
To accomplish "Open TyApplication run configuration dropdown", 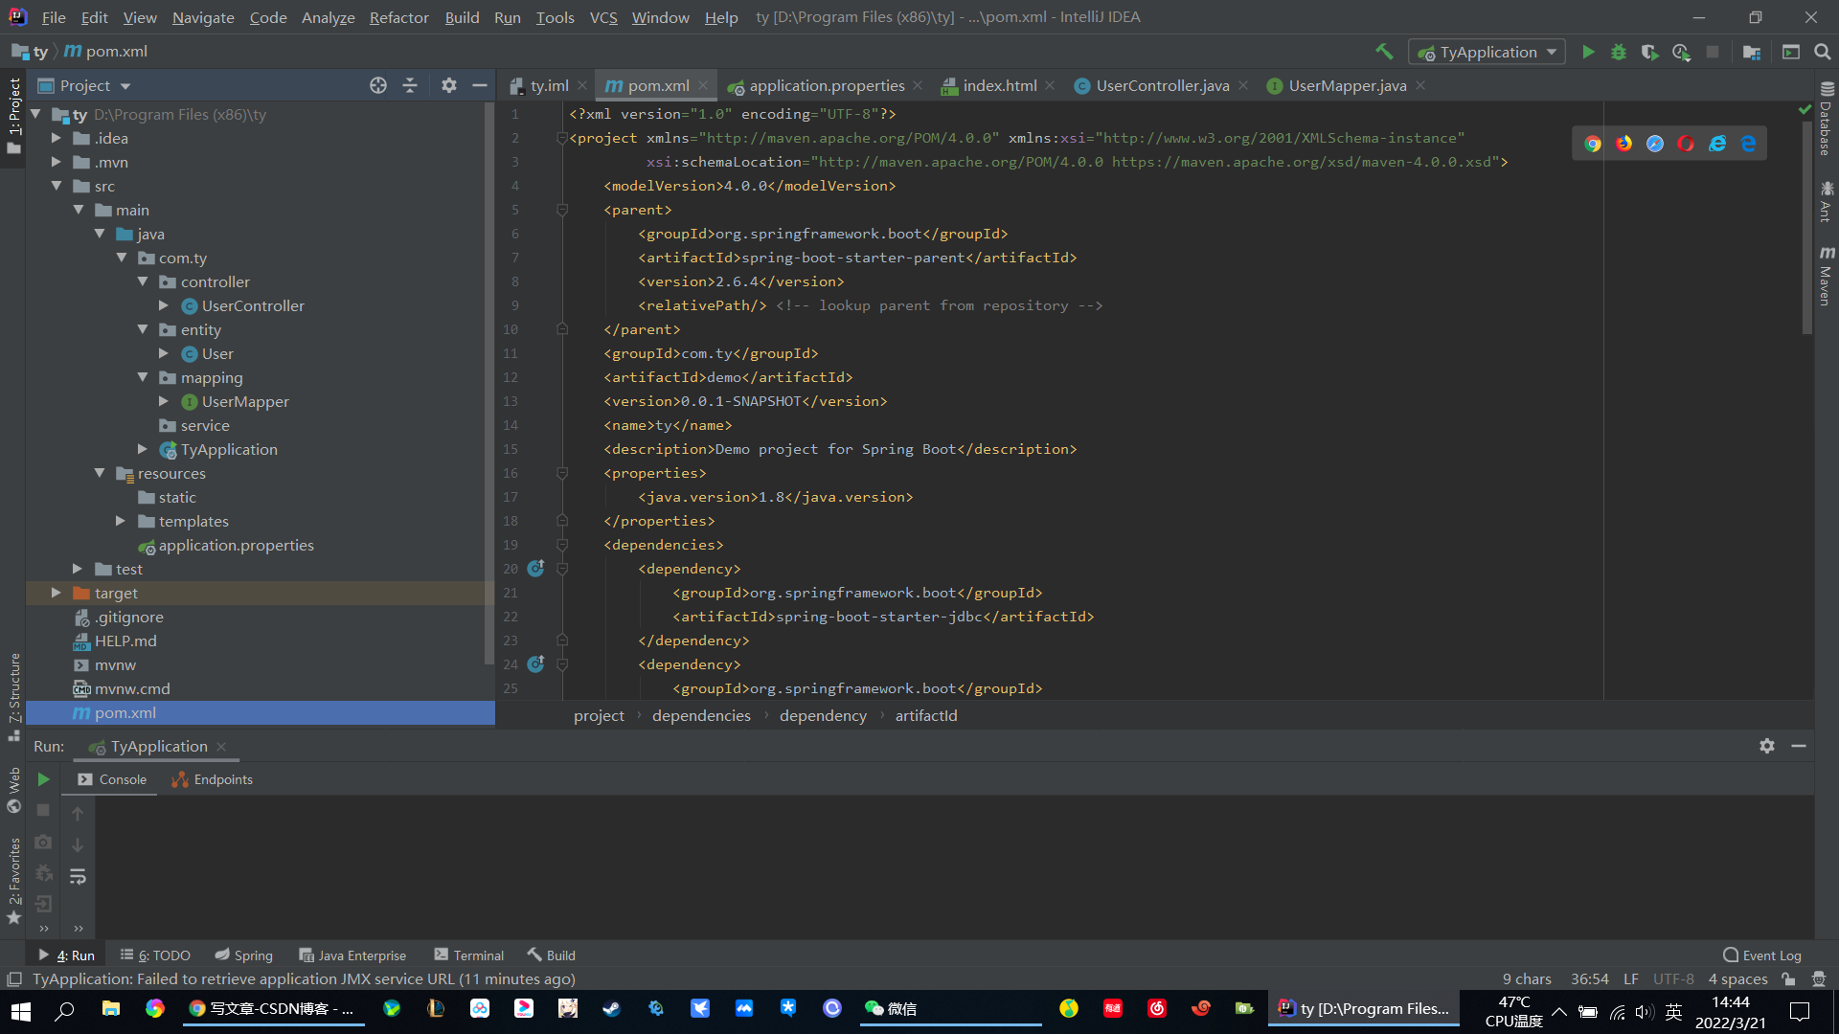I will tap(1487, 52).
